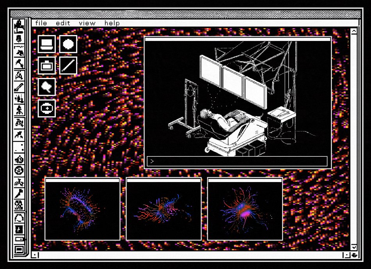Open the file menu

[x=41, y=23]
